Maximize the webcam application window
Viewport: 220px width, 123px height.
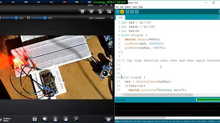106,5
